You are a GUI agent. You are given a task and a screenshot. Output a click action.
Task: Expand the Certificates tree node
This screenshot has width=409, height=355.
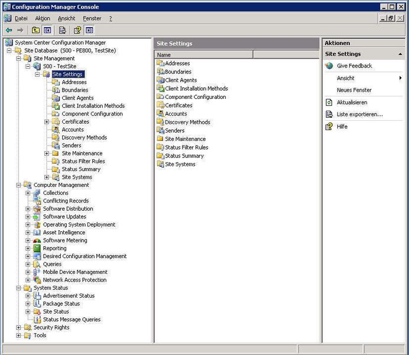[x=47, y=122]
